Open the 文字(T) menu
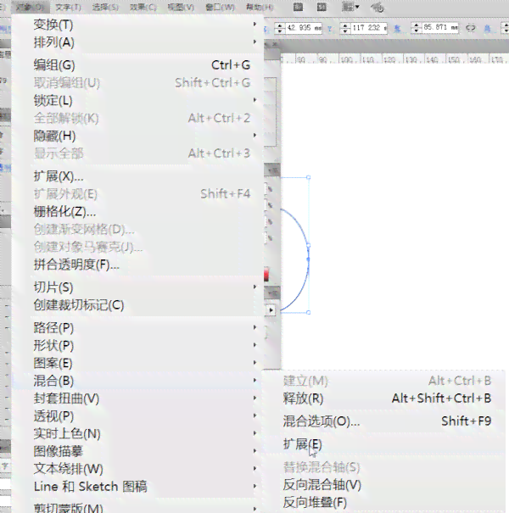The image size is (509, 513). point(68,7)
